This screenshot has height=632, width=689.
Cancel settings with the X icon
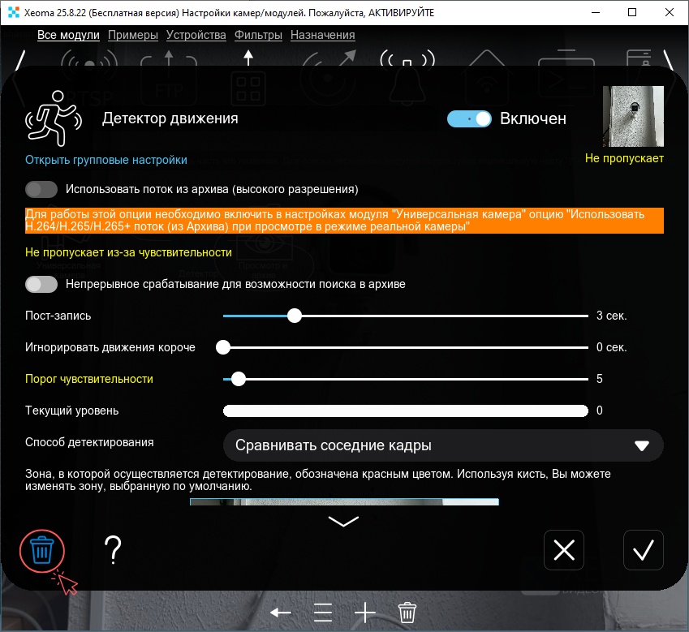tap(563, 550)
